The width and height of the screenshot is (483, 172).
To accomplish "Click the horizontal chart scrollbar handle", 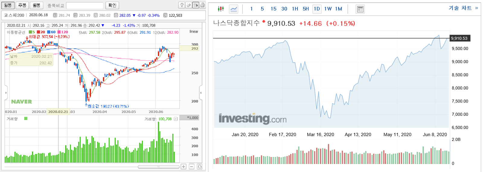I will 158,167.
